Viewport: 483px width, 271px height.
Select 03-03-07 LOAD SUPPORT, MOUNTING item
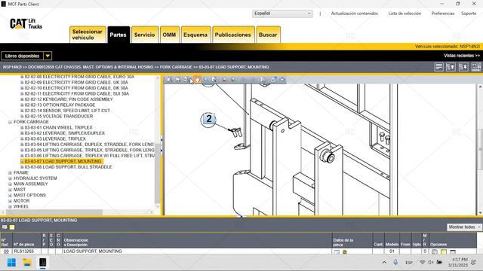pyautogui.click(x=63, y=161)
